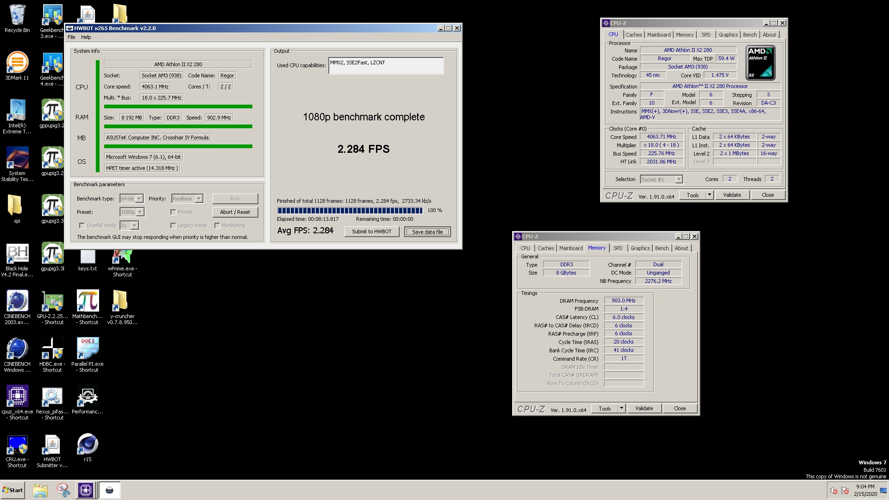This screenshot has width=889, height=500.
Task: Open the Preset 1080p dropdown
Action: click(x=132, y=212)
